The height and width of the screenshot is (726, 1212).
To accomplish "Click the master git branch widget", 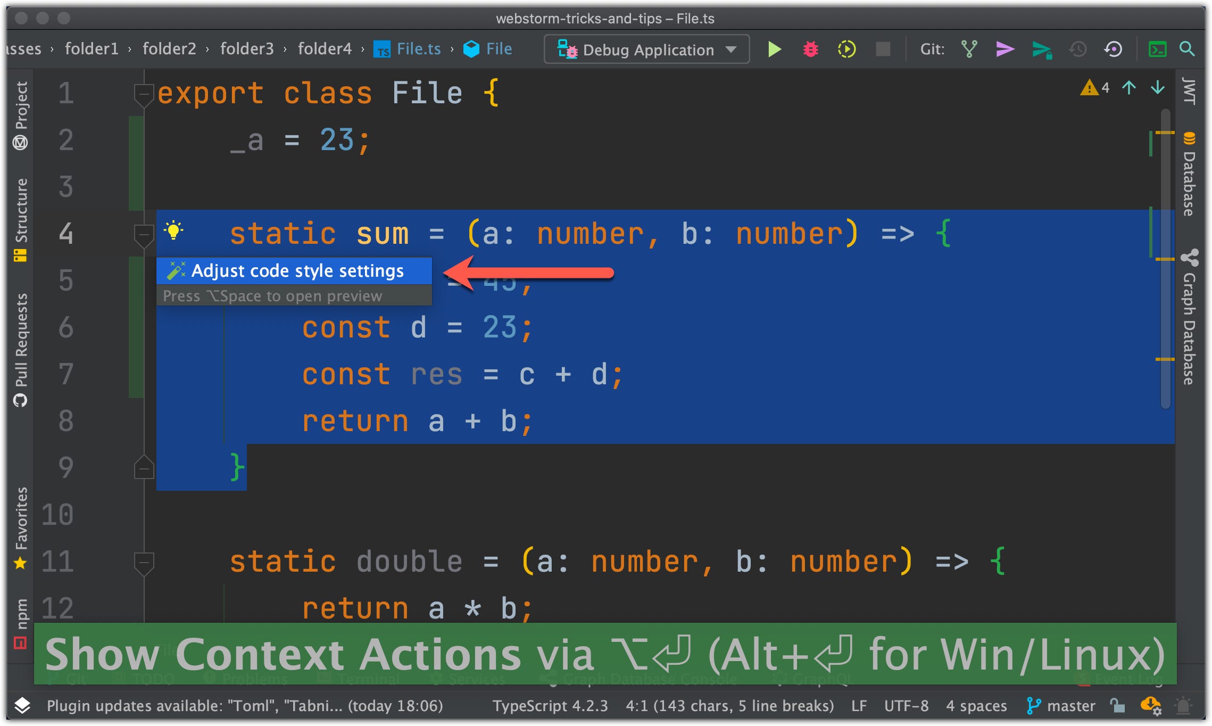I will point(1061,706).
